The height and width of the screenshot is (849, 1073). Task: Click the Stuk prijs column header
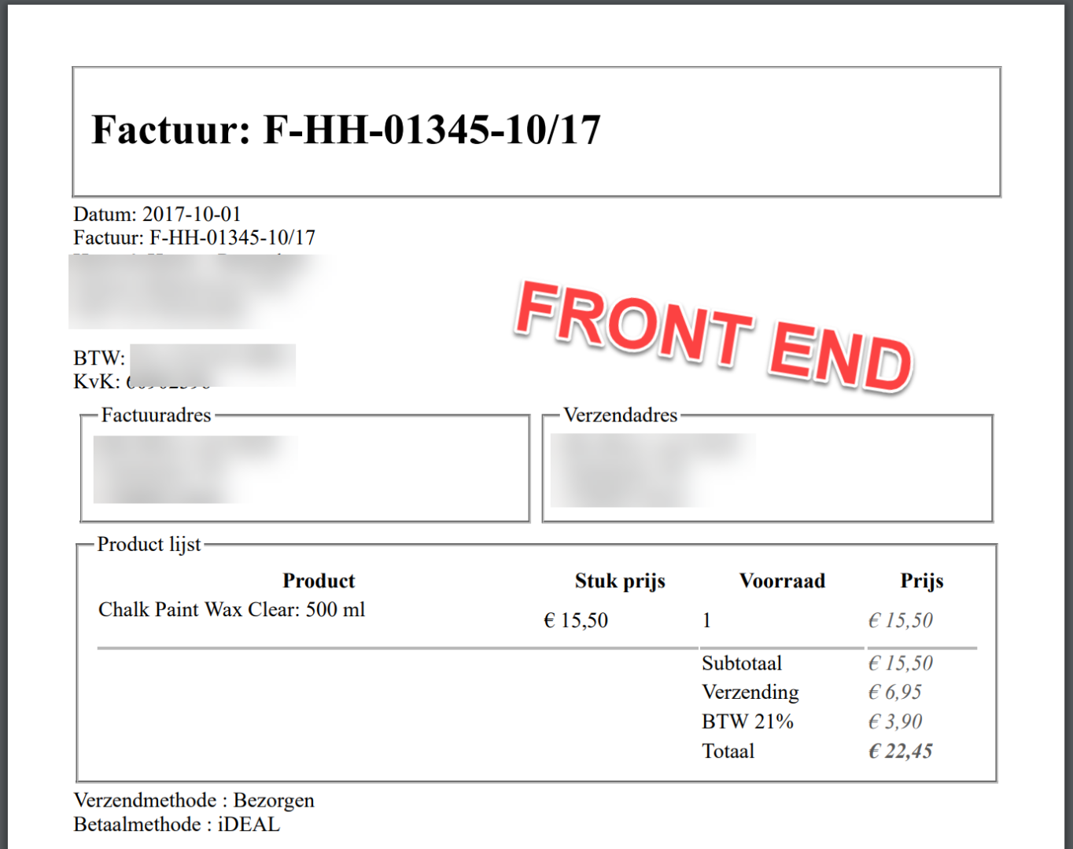pyautogui.click(x=620, y=581)
